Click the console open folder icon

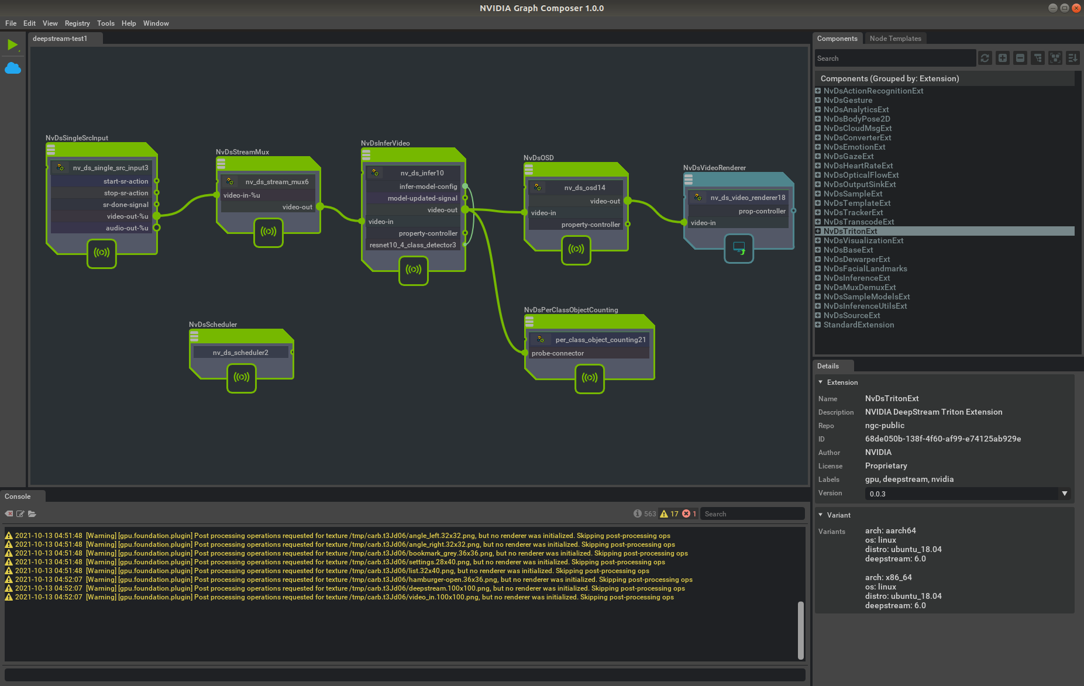click(32, 513)
